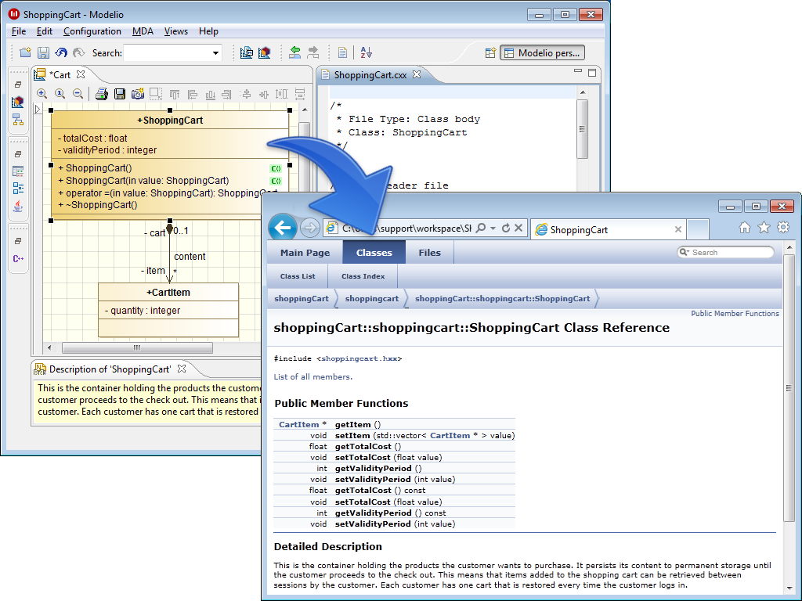Take a diagram snapshot with camera icon

138,94
